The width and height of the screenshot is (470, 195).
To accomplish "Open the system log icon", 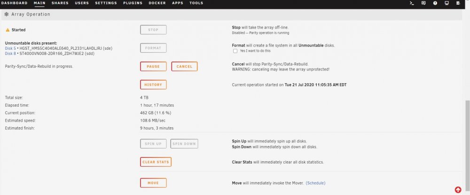I will point(458,3).
